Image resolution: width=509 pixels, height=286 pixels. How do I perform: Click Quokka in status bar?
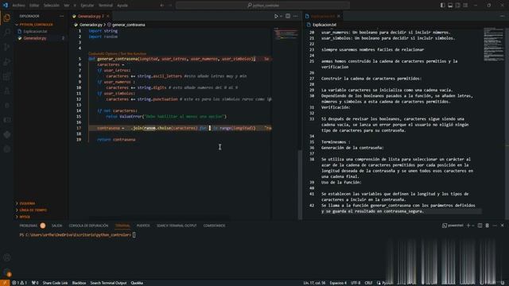[137, 283]
